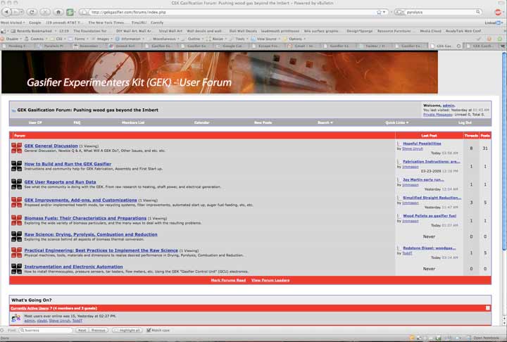Click status icon beside How to Build and Run

[x=16, y=166]
